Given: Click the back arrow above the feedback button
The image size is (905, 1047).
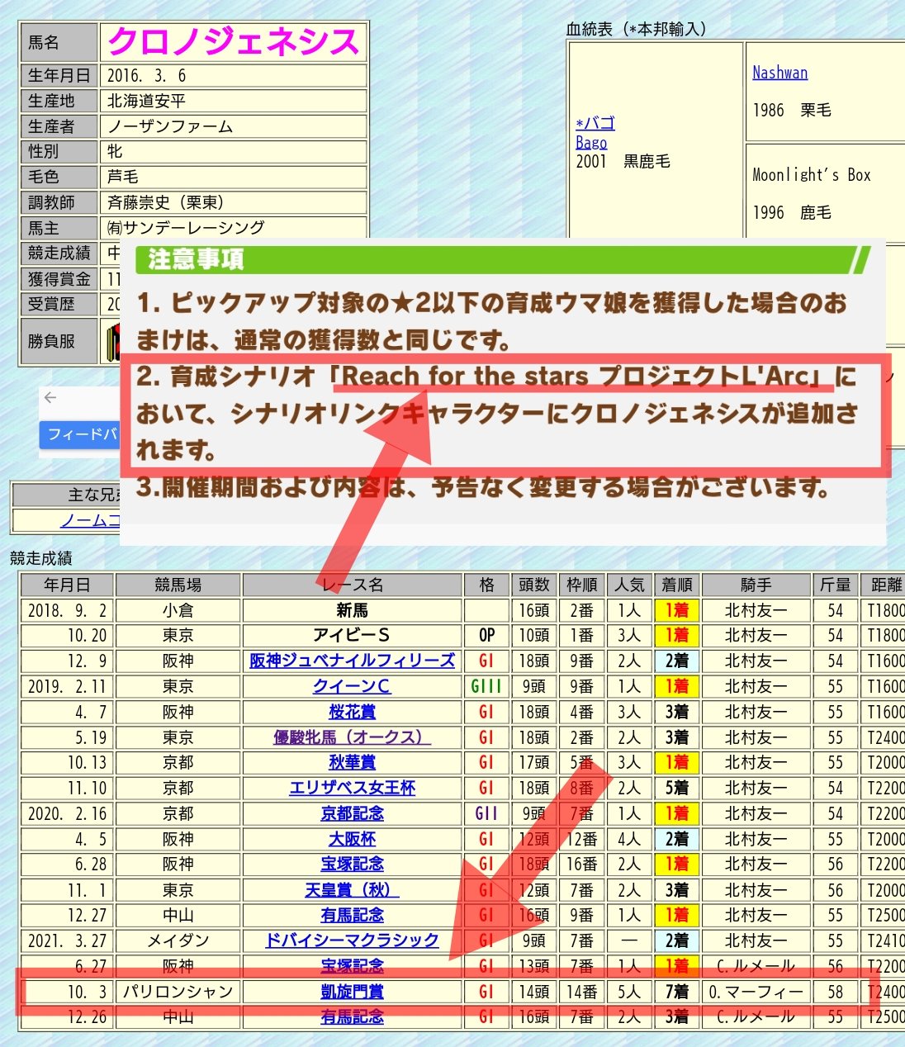Looking at the screenshot, I should click(50, 398).
